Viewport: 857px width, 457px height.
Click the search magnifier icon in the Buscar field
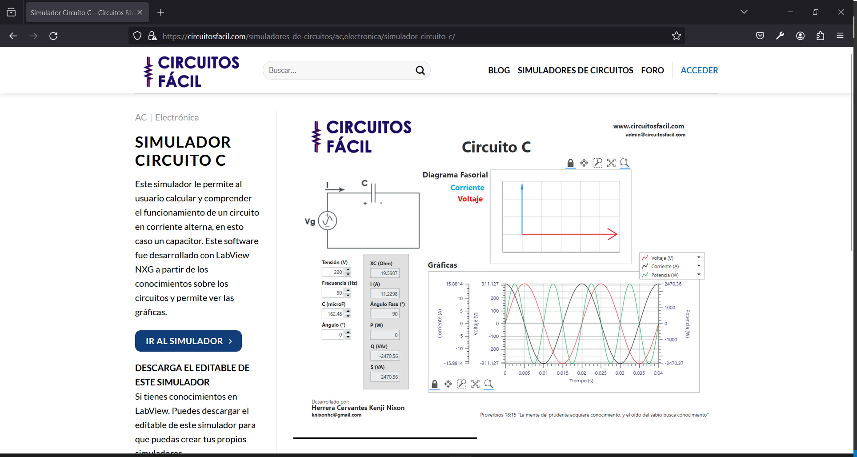point(420,70)
